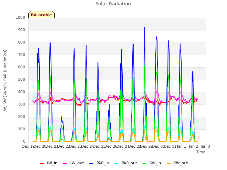Click the 100 y-axis tick label
The width and height of the screenshot is (227, 170).
pos(22,129)
